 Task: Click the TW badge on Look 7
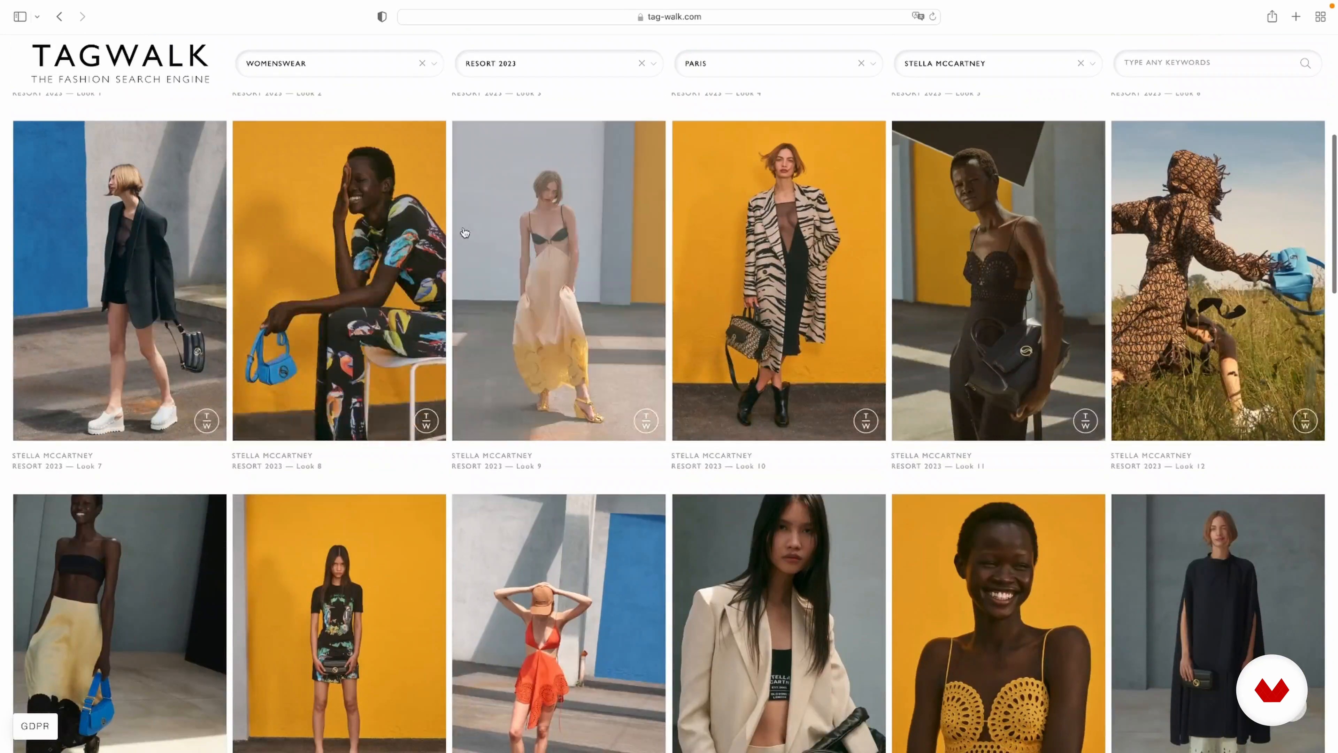point(207,421)
